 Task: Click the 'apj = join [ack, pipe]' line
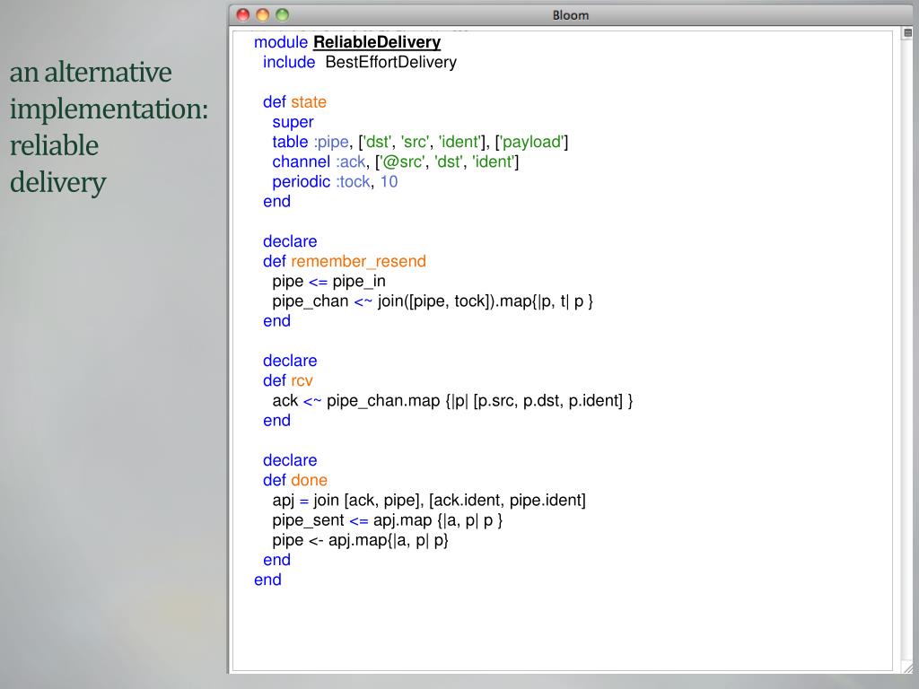tap(429, 501)
